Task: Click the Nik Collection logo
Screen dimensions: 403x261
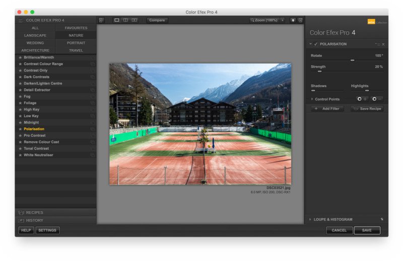Action: point(377,22)
